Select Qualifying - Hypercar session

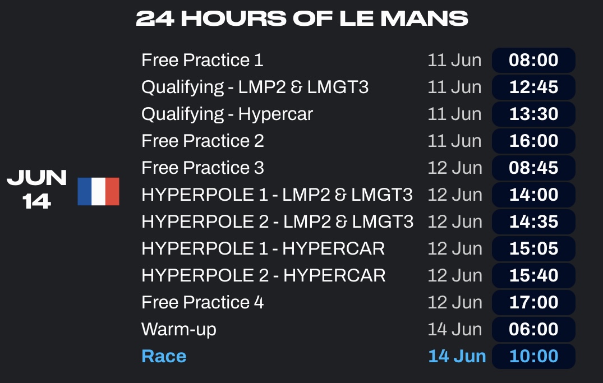click(x=227, y=114)
